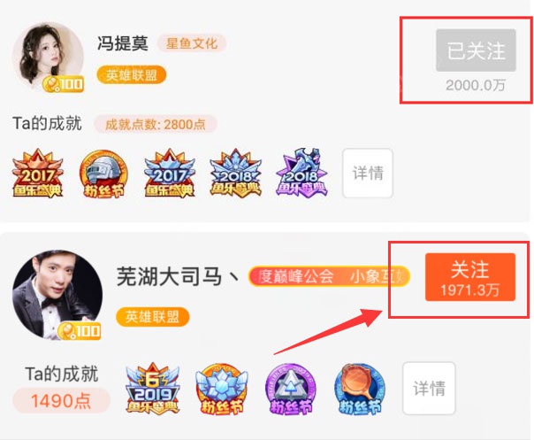This screenshot has width=534, height=440.
Task: Follow 芜湖大司马 with the orange 关注 button
Action: click(x=470, y=277)
